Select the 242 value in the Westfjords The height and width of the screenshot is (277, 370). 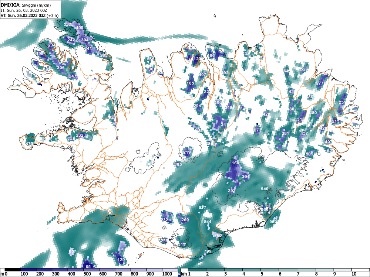point(71,40)
